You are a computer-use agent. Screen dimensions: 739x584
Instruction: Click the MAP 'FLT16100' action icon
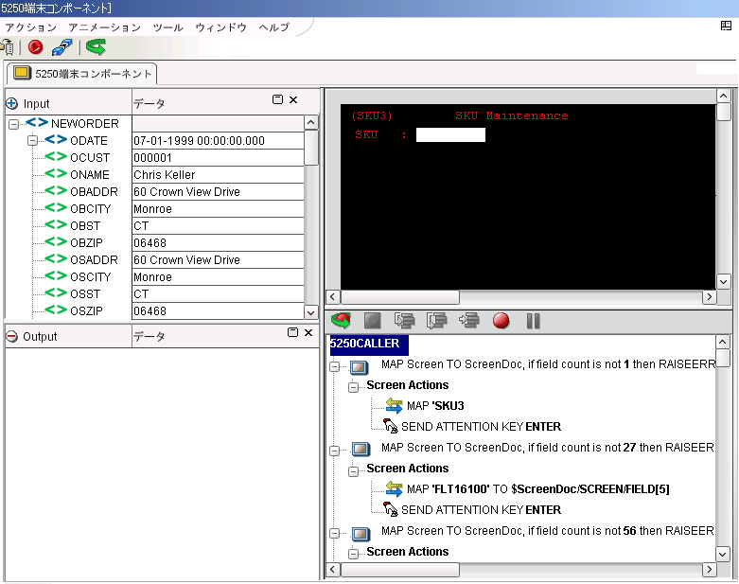click(x=394, y=488)
